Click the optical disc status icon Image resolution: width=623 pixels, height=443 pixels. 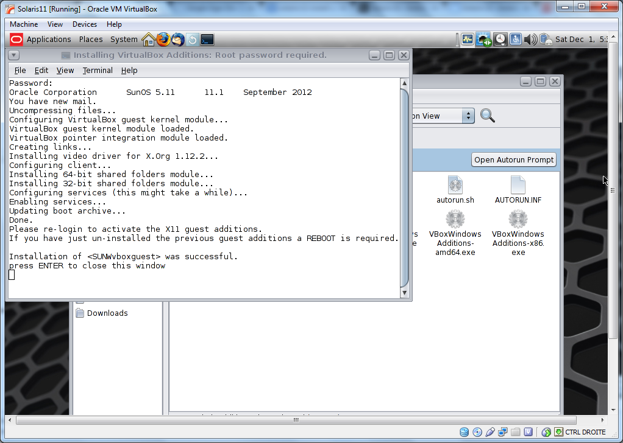coord(477,432)
